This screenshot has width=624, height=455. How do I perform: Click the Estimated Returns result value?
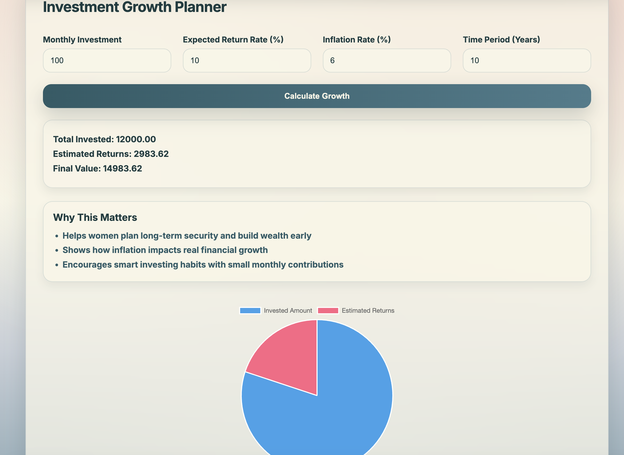click(151, 154)
